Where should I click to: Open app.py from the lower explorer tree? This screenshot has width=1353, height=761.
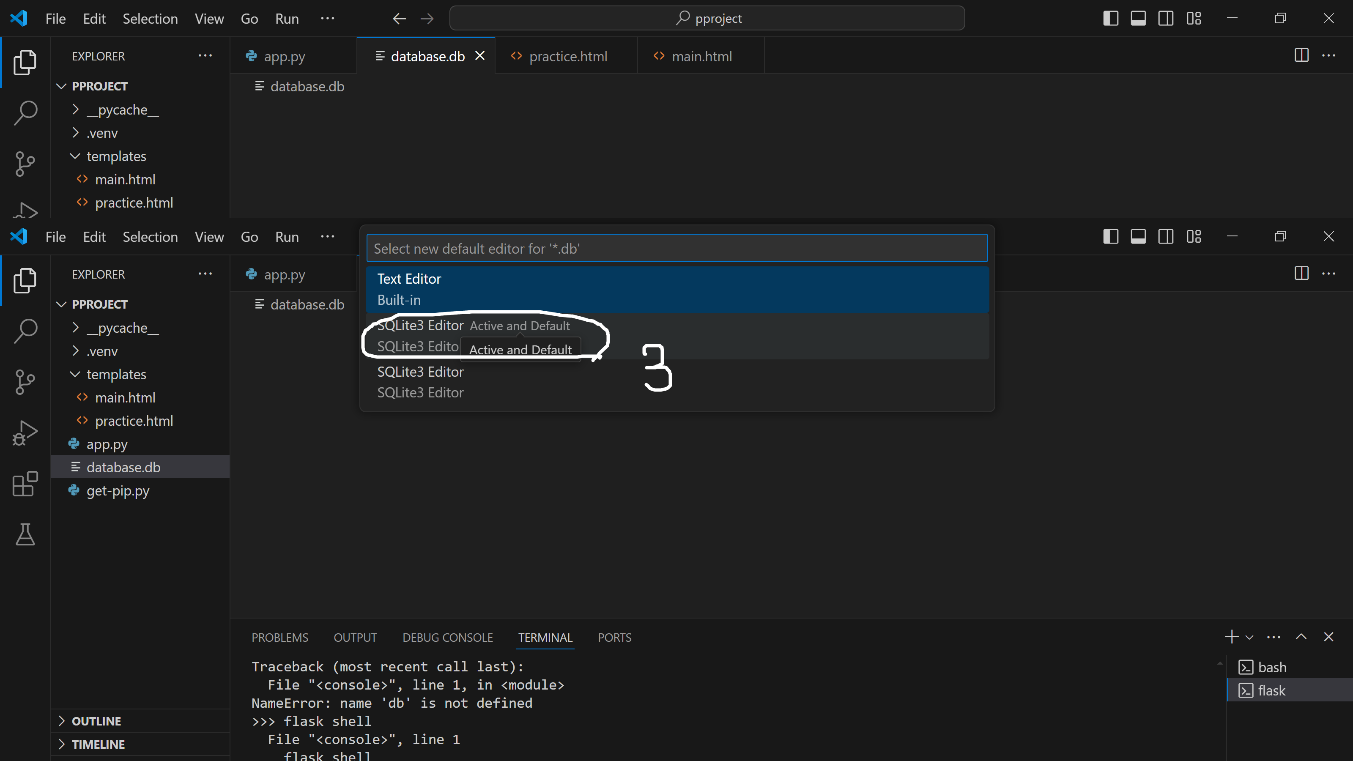140,444
